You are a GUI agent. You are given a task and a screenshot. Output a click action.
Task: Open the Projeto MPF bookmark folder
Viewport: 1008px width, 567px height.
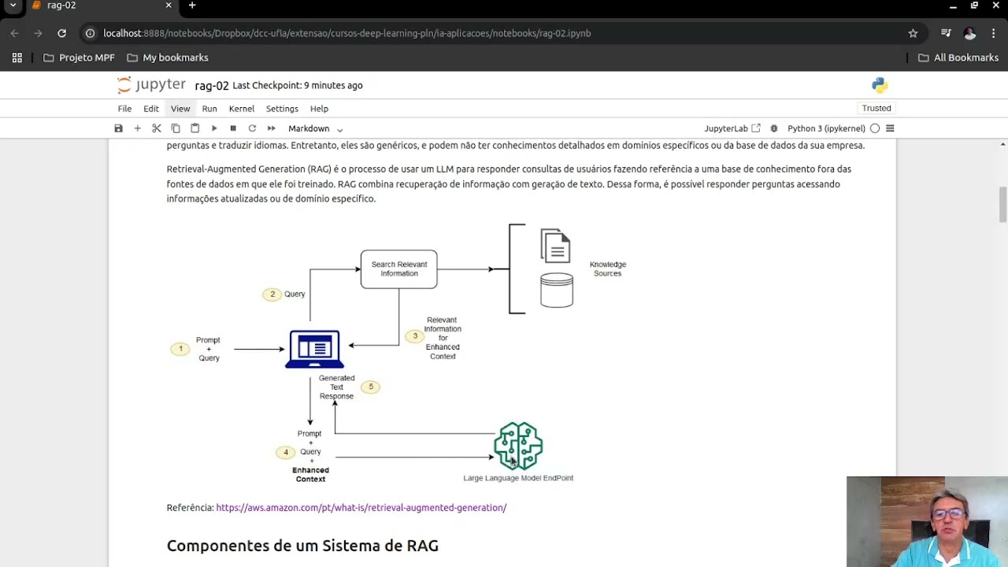pyautogui.click(x=79, y=57)
